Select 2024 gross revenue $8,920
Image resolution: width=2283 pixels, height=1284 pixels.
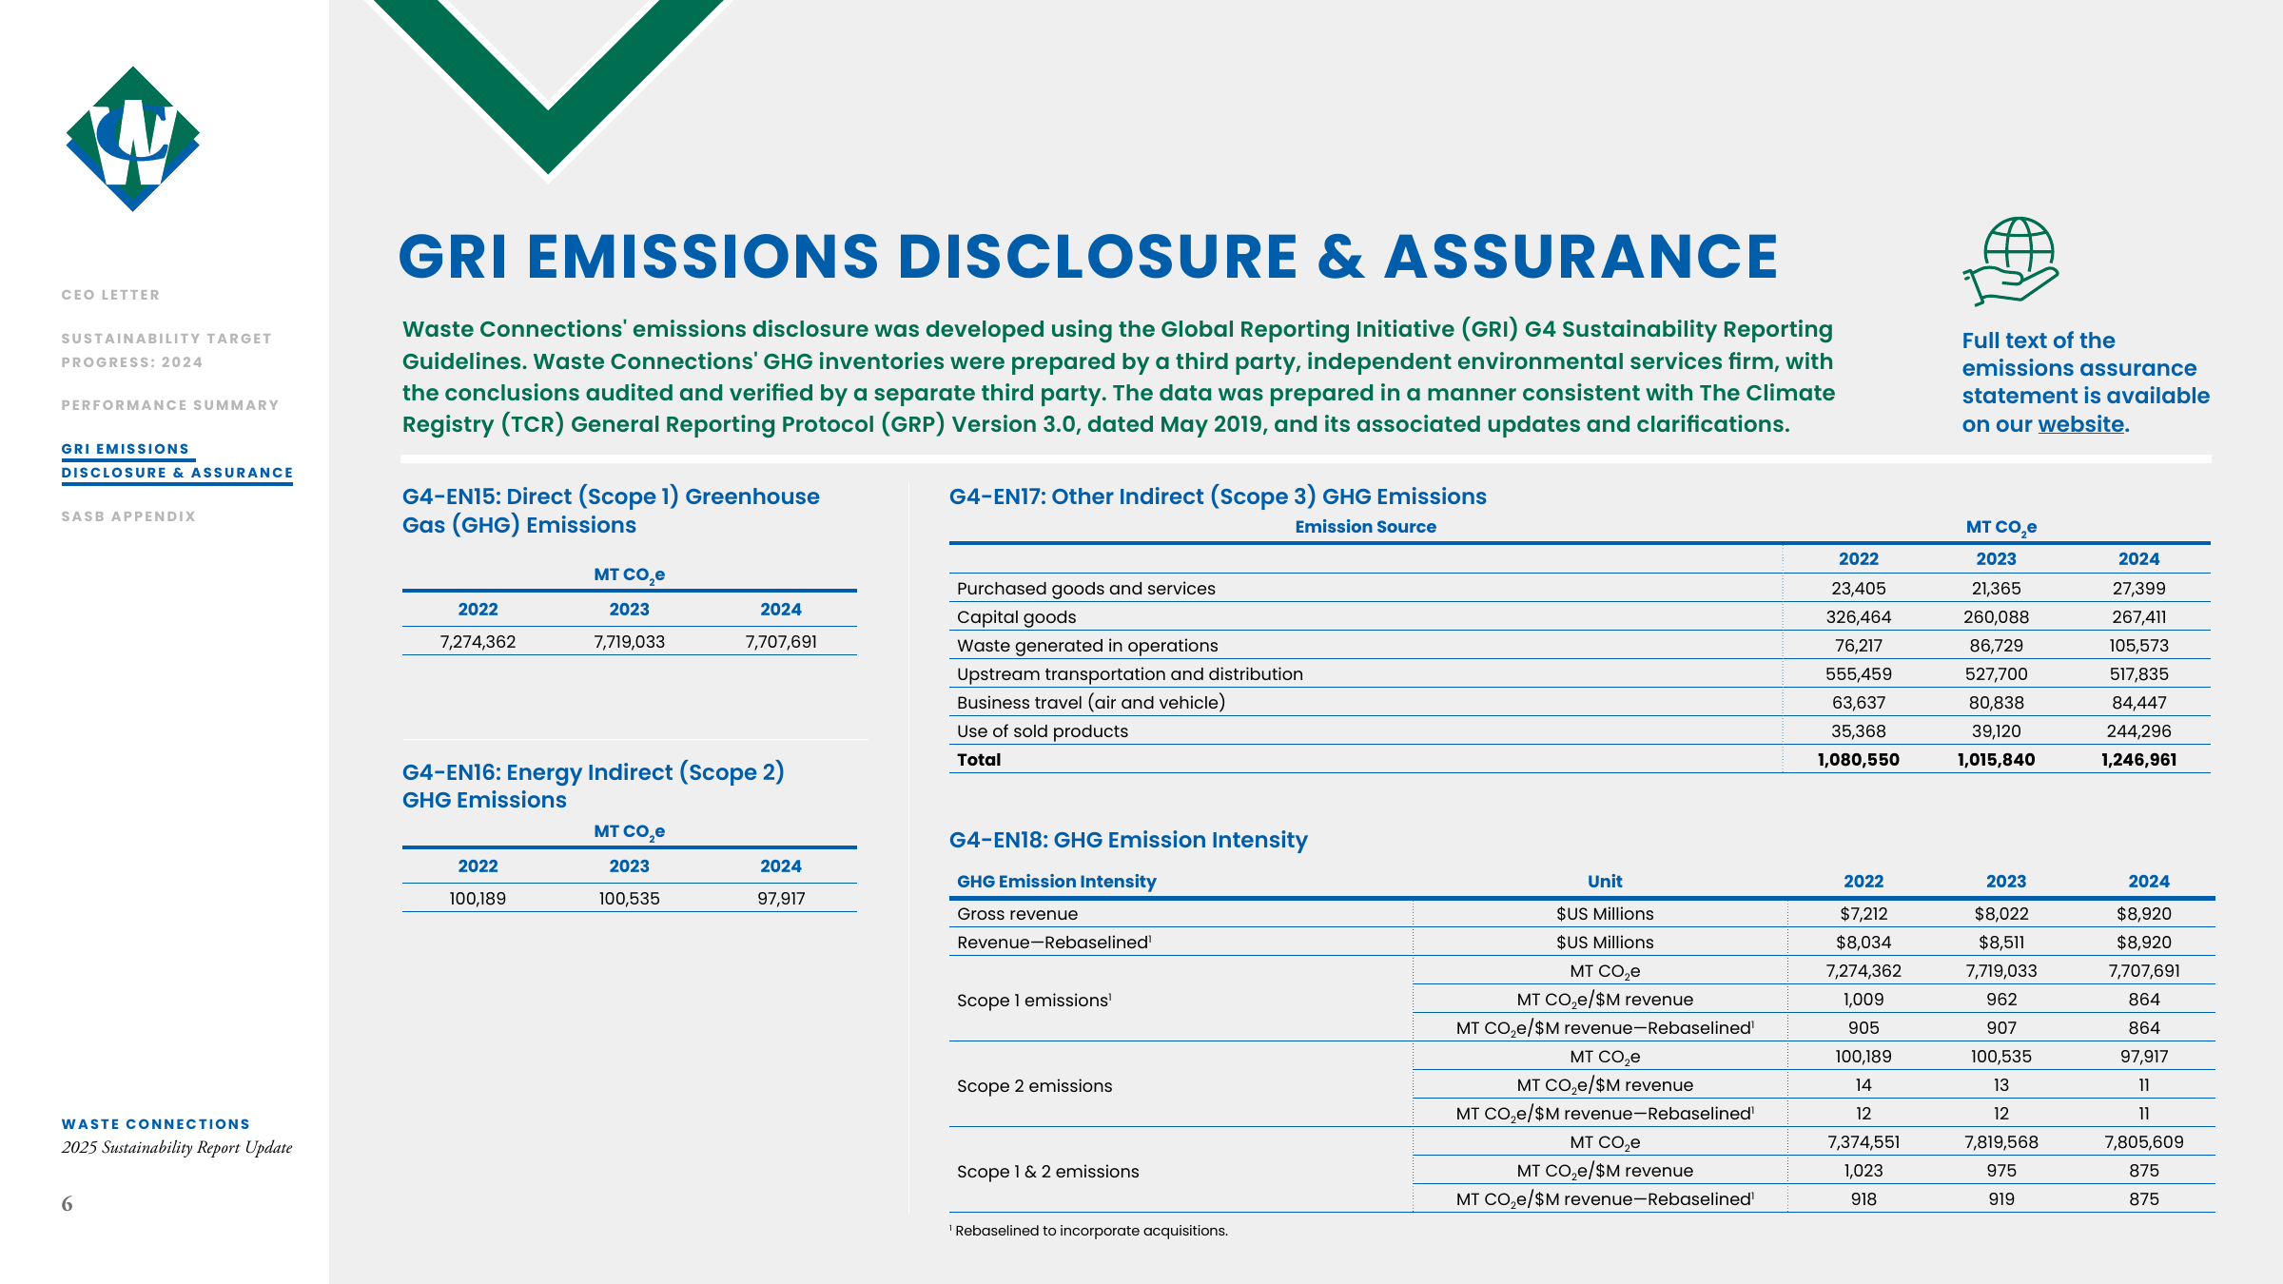(2143, 914)
